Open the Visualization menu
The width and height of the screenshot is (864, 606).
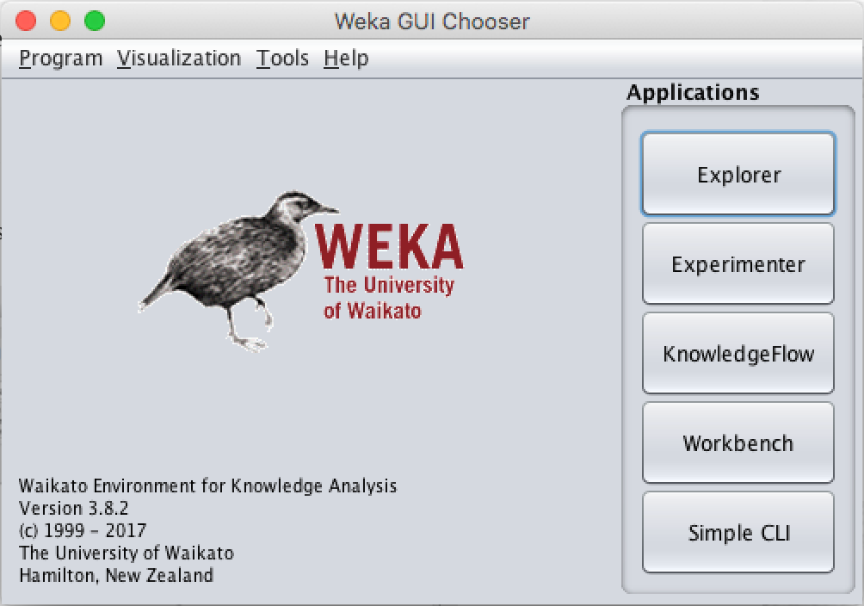click(x=178, y=59)
